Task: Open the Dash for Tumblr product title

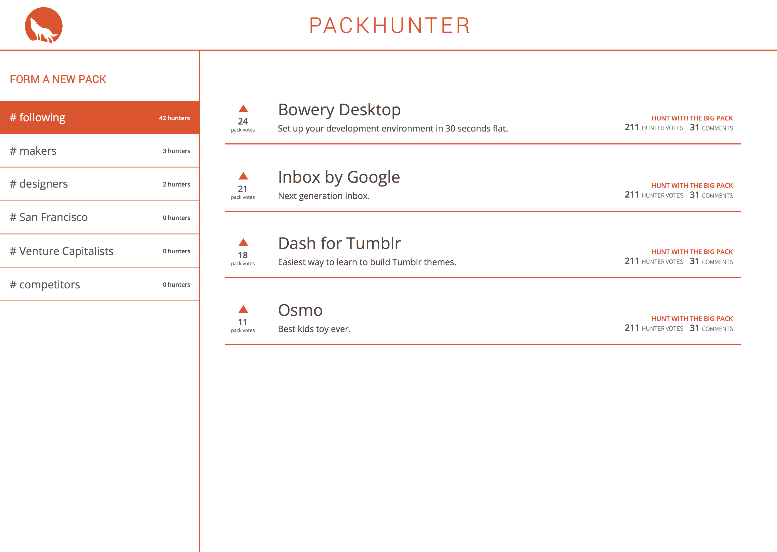Action: point(339,243)
